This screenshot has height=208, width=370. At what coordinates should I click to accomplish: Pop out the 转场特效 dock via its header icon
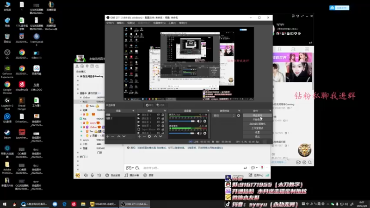click(x=239, y=110)
